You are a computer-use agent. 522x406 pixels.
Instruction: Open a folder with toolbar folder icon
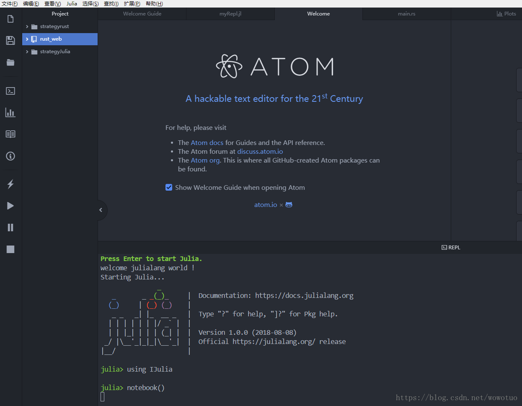point(10,62)
